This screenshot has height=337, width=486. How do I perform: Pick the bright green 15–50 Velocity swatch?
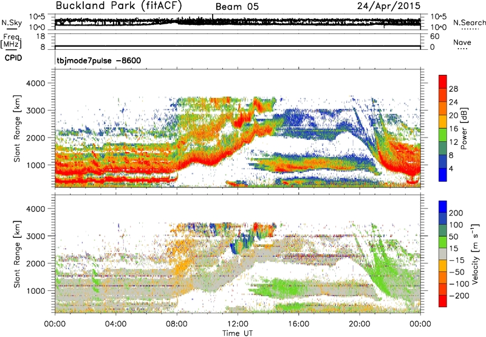pyautogui.click(x=443, y=242)
